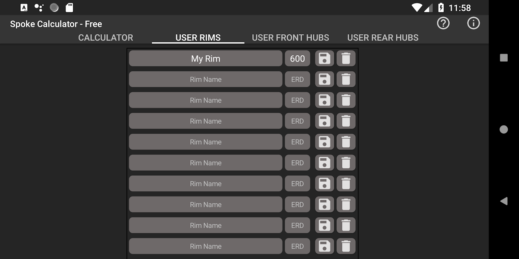Image resolution: width=519 pixels, height=259 pixels.
Task: Save the second rim row
Action: click(x=324, y=79)
